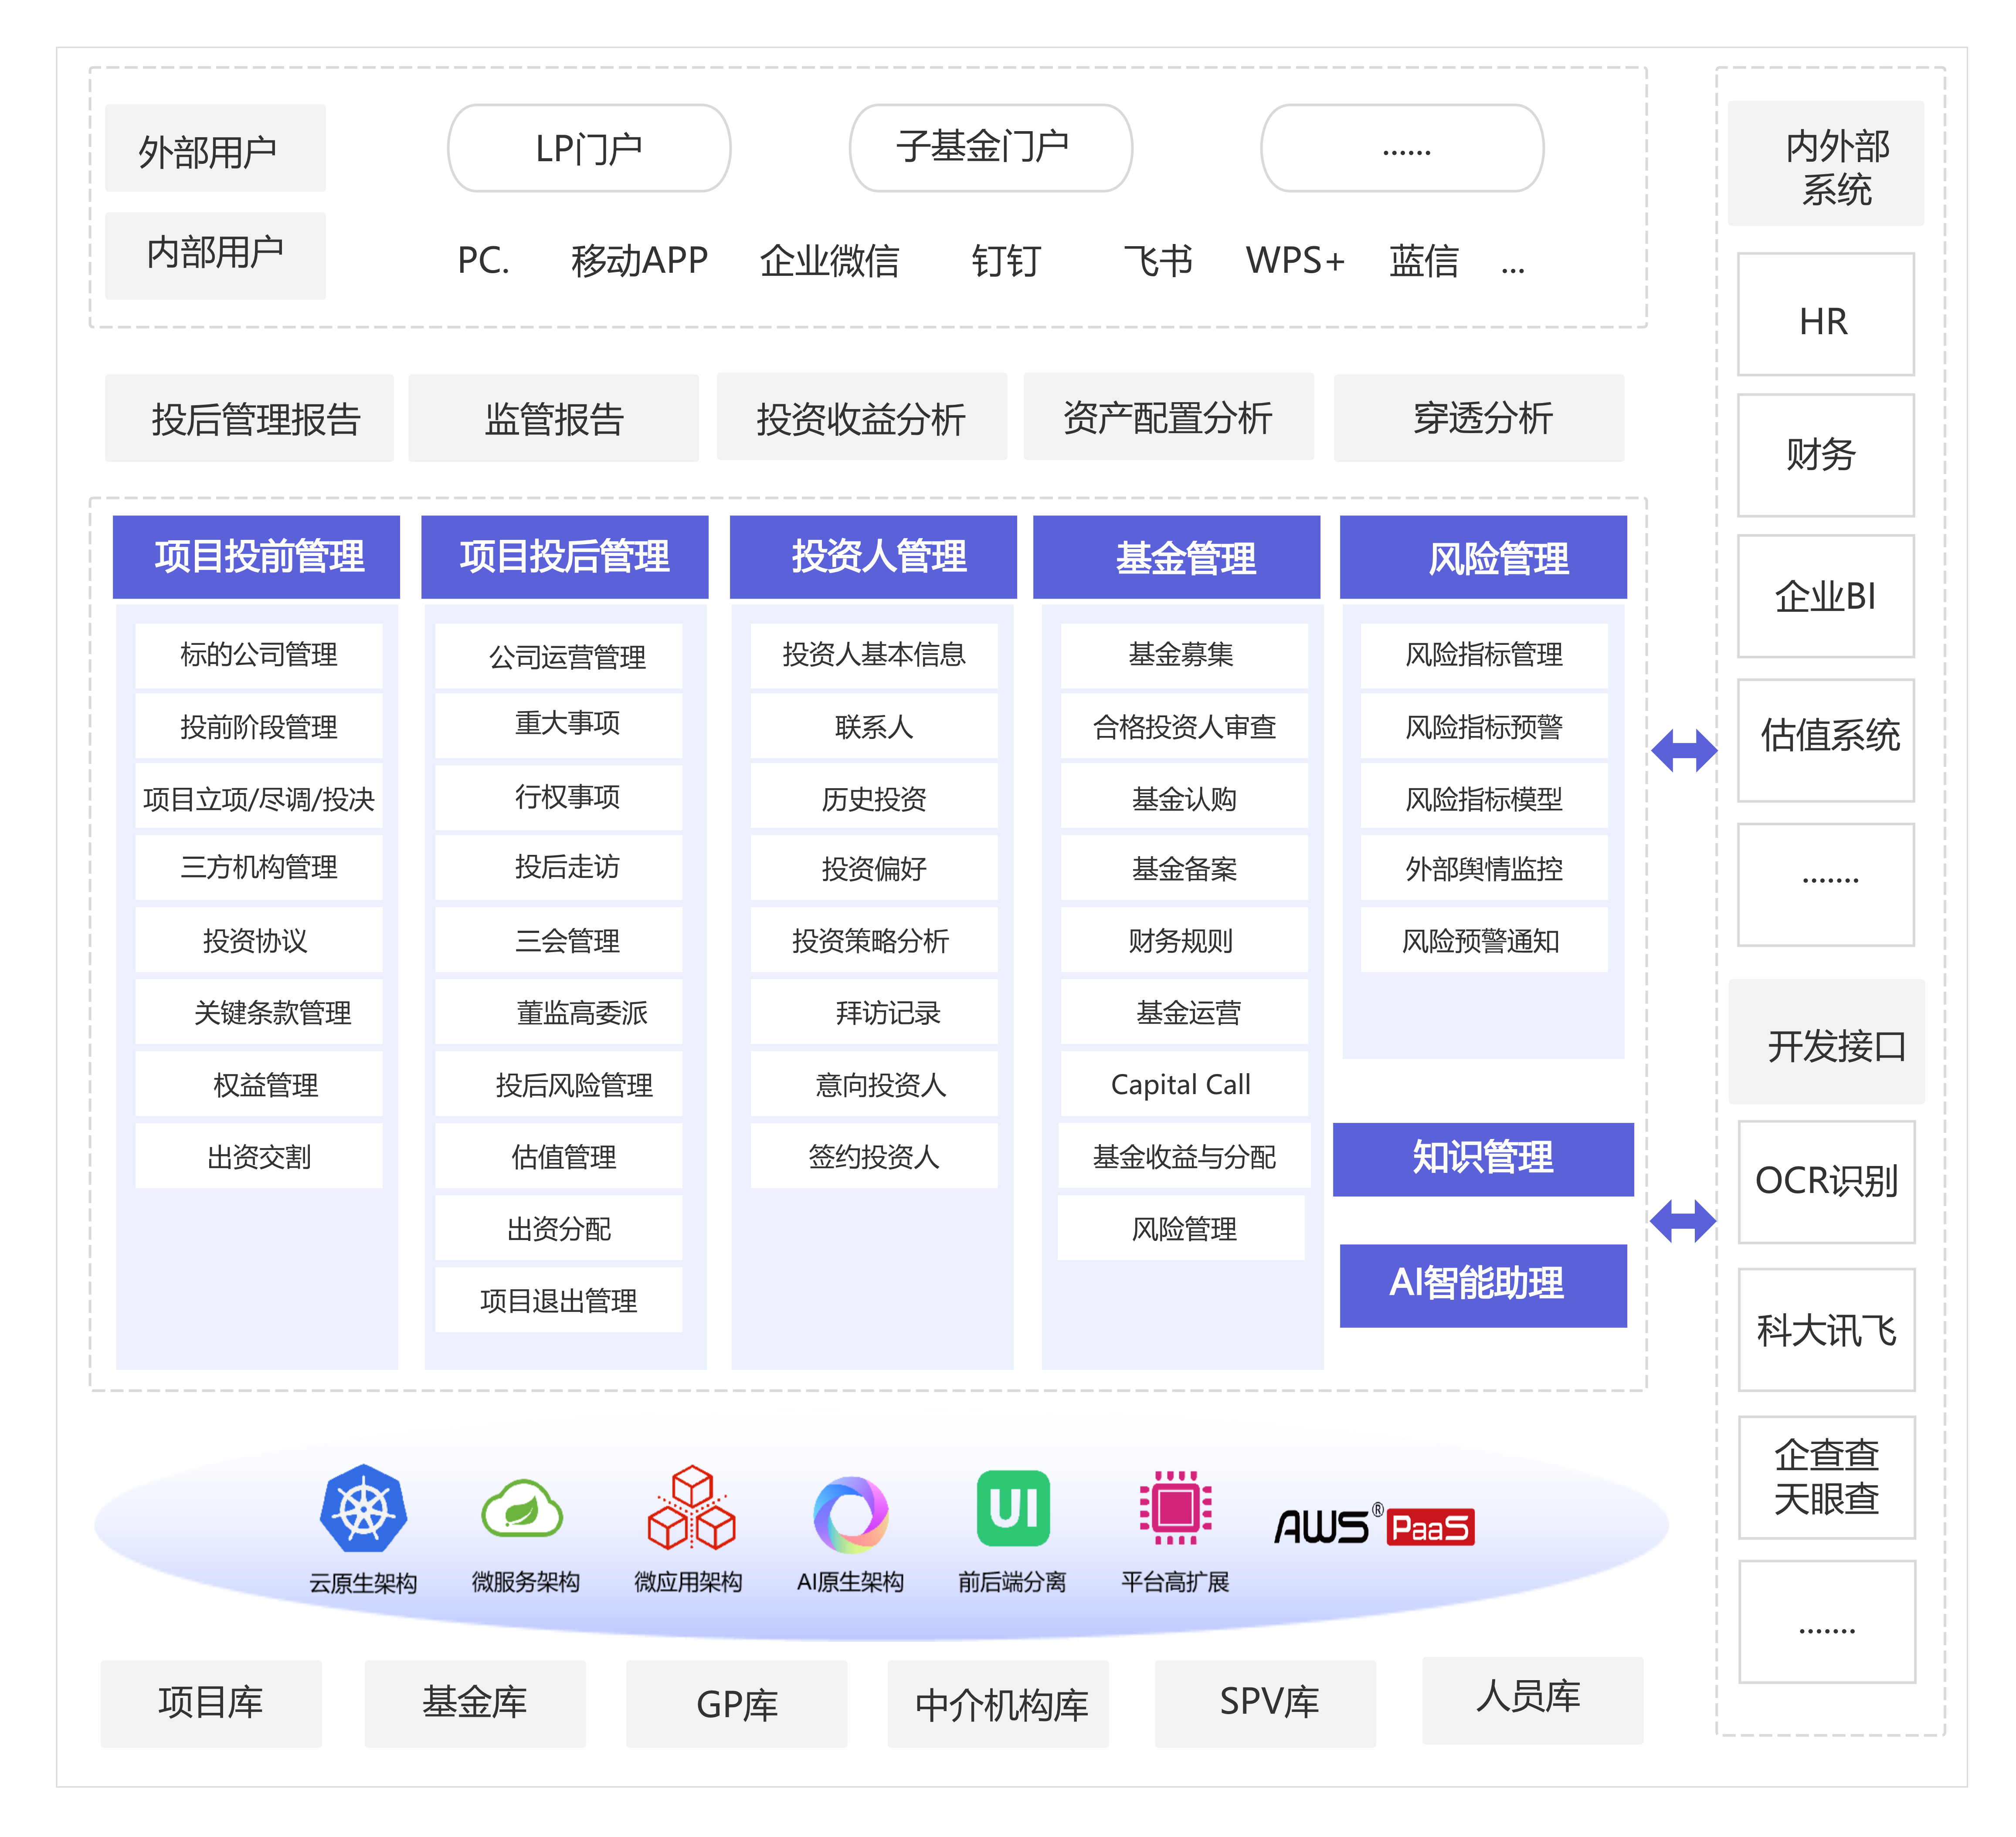
Task: Select the 项目投后管理 module header
Action: 565,557
